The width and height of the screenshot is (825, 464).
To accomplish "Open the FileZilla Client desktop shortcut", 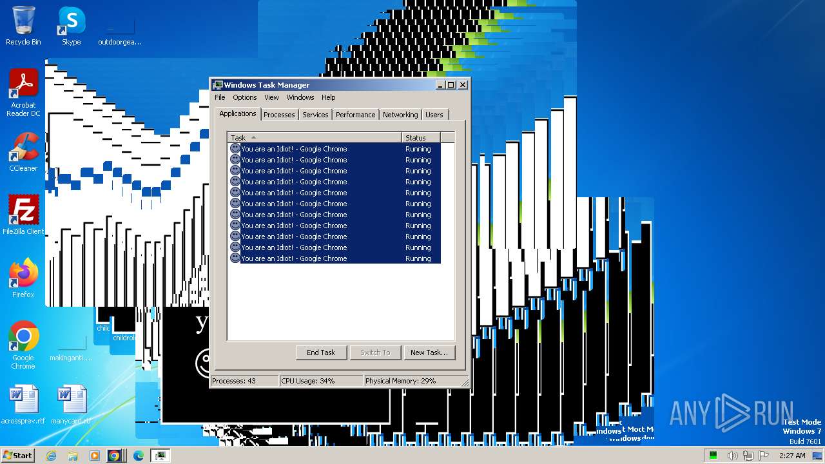I will 23,215.
